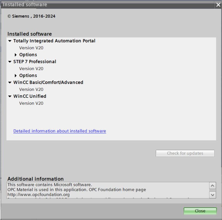Click Version V20 under Totally Integrated Automation Portal
The height and width of the screenshot is (220, 222).
point(31,48)
